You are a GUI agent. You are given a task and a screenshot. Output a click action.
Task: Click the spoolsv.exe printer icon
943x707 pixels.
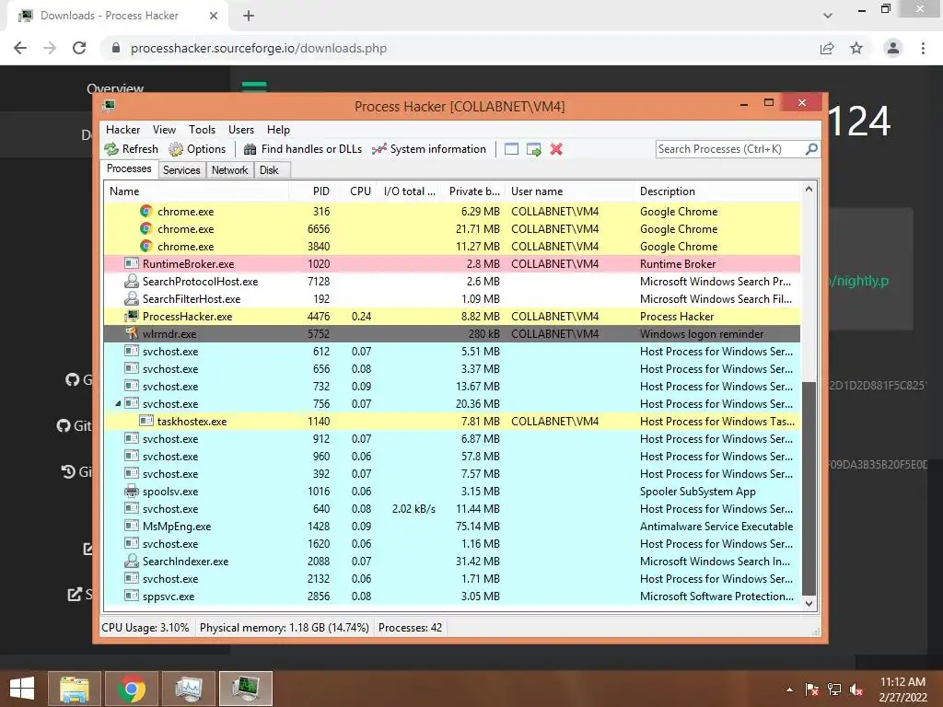131,492
